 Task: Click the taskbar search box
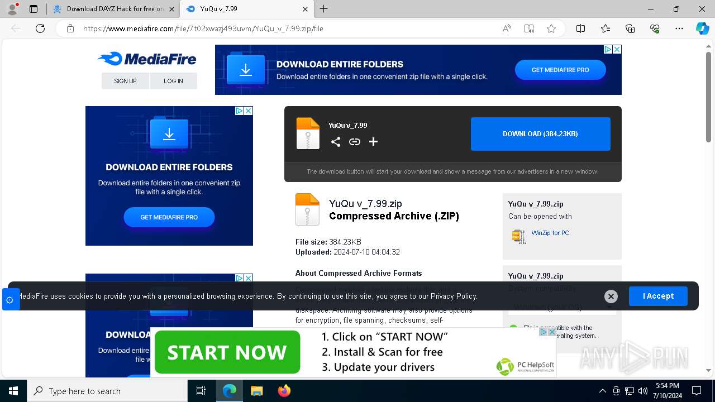tap(107, 391)
